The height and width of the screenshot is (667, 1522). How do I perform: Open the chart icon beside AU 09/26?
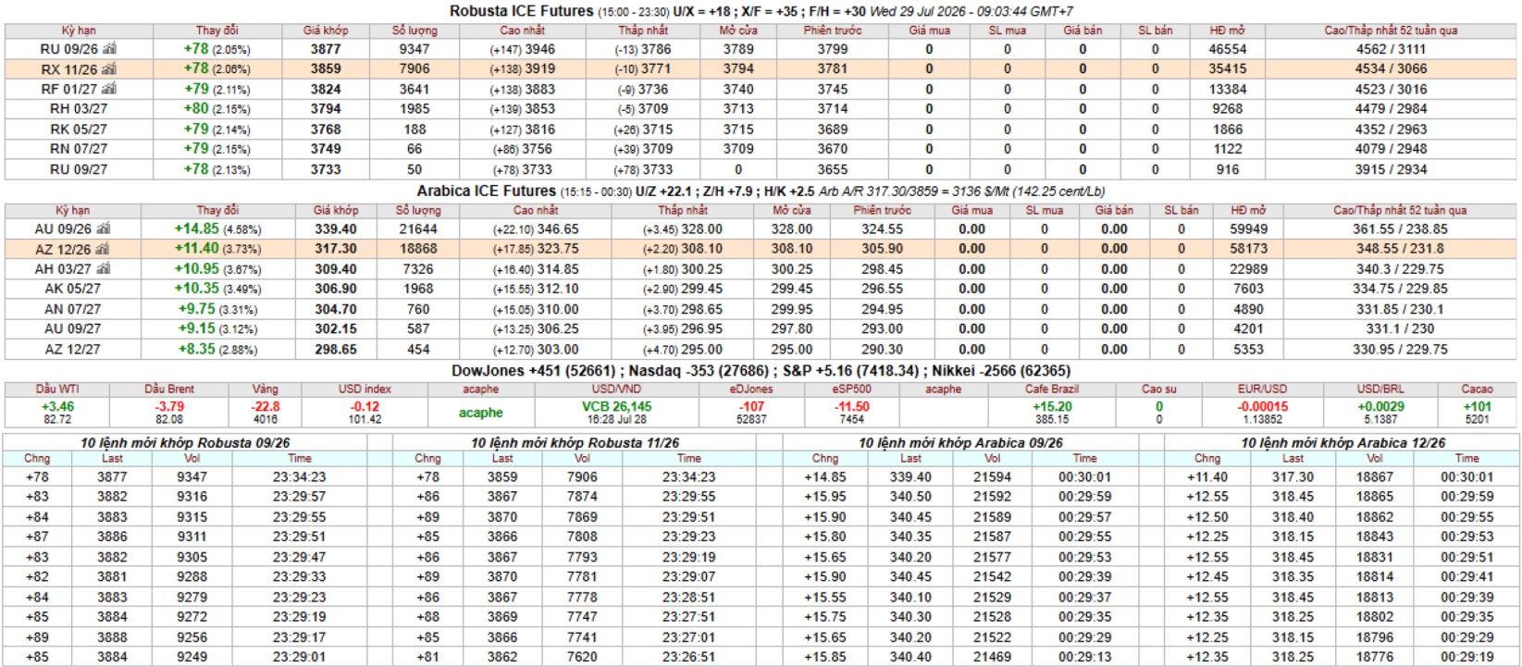(104, 229)
